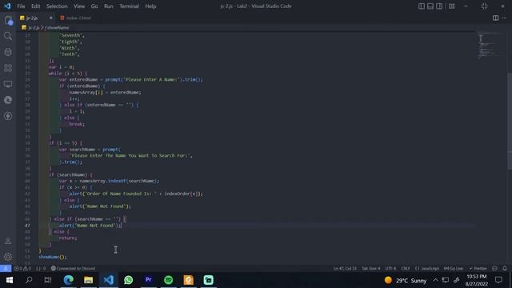Open the lightning bolt extension icon
This screenshot has width=512, height=288.
point(8,116)
